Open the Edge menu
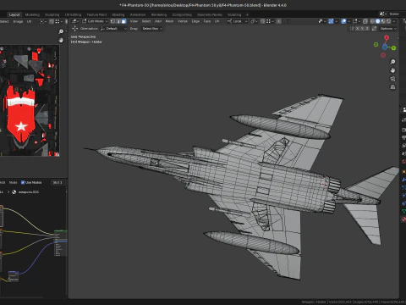This screenshot has width=406, height=305. 195,21
